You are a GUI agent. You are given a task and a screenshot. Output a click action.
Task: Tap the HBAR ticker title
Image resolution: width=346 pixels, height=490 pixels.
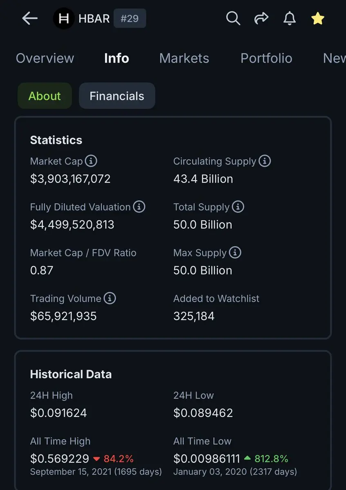(x=94, y=18)
